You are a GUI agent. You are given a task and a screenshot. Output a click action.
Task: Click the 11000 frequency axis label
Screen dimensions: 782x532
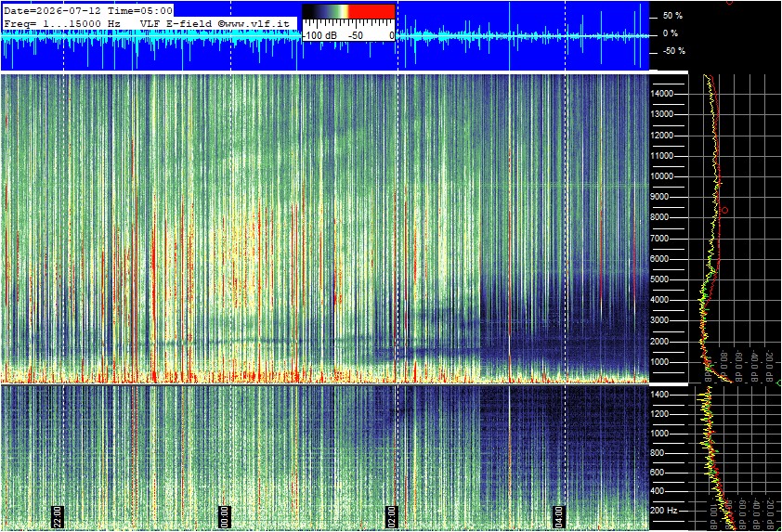click(662, 156)
